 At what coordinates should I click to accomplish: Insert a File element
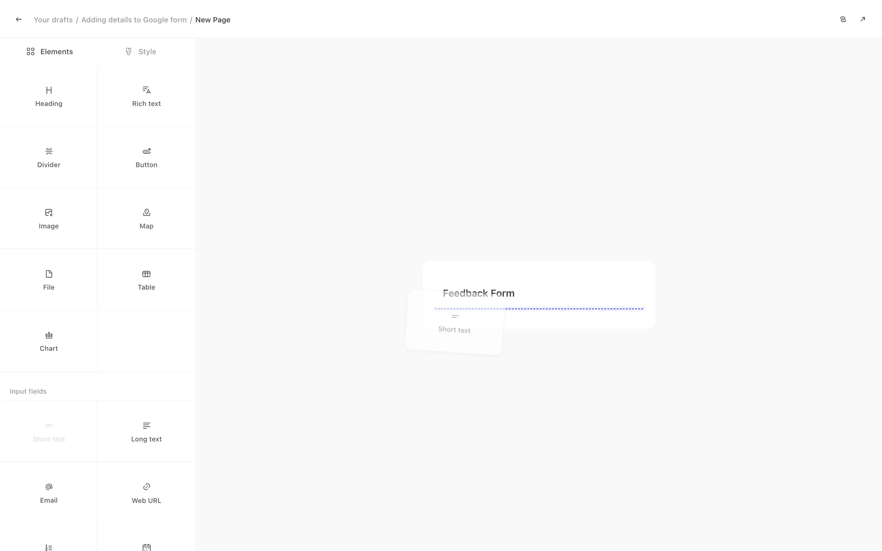click(x=49, y=280)
